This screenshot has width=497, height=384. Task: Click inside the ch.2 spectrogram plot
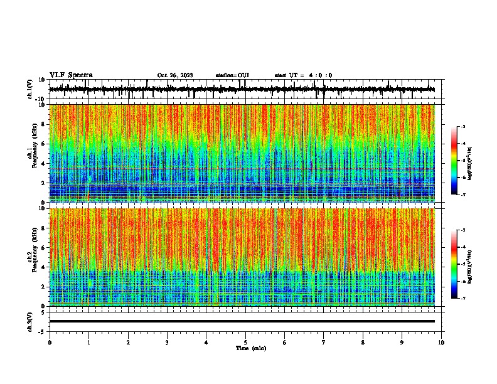(242, 257)
